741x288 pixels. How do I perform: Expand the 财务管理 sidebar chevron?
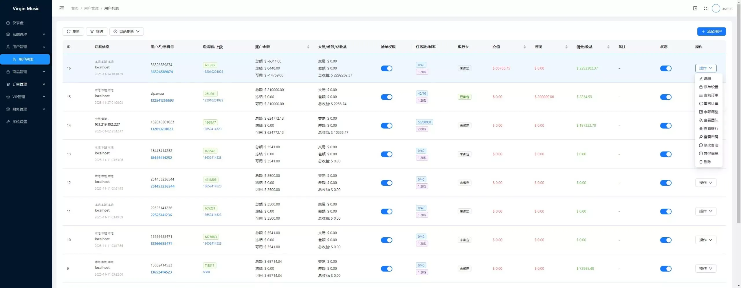click(x=44, y=109)
